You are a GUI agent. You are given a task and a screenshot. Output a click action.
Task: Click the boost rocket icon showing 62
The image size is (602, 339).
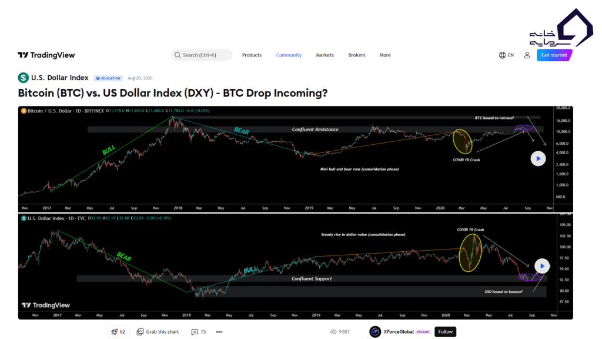tap(115, 331)
